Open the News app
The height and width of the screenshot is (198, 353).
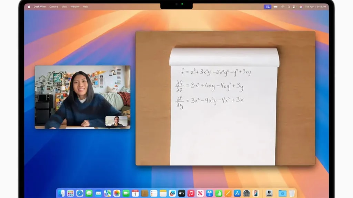[x=199, y=194]
